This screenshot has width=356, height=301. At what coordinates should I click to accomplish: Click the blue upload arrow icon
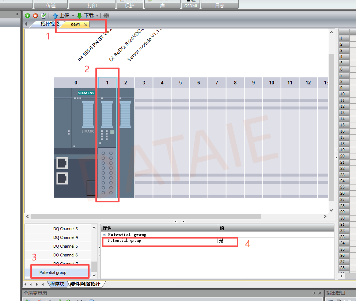tap(55, 16)
